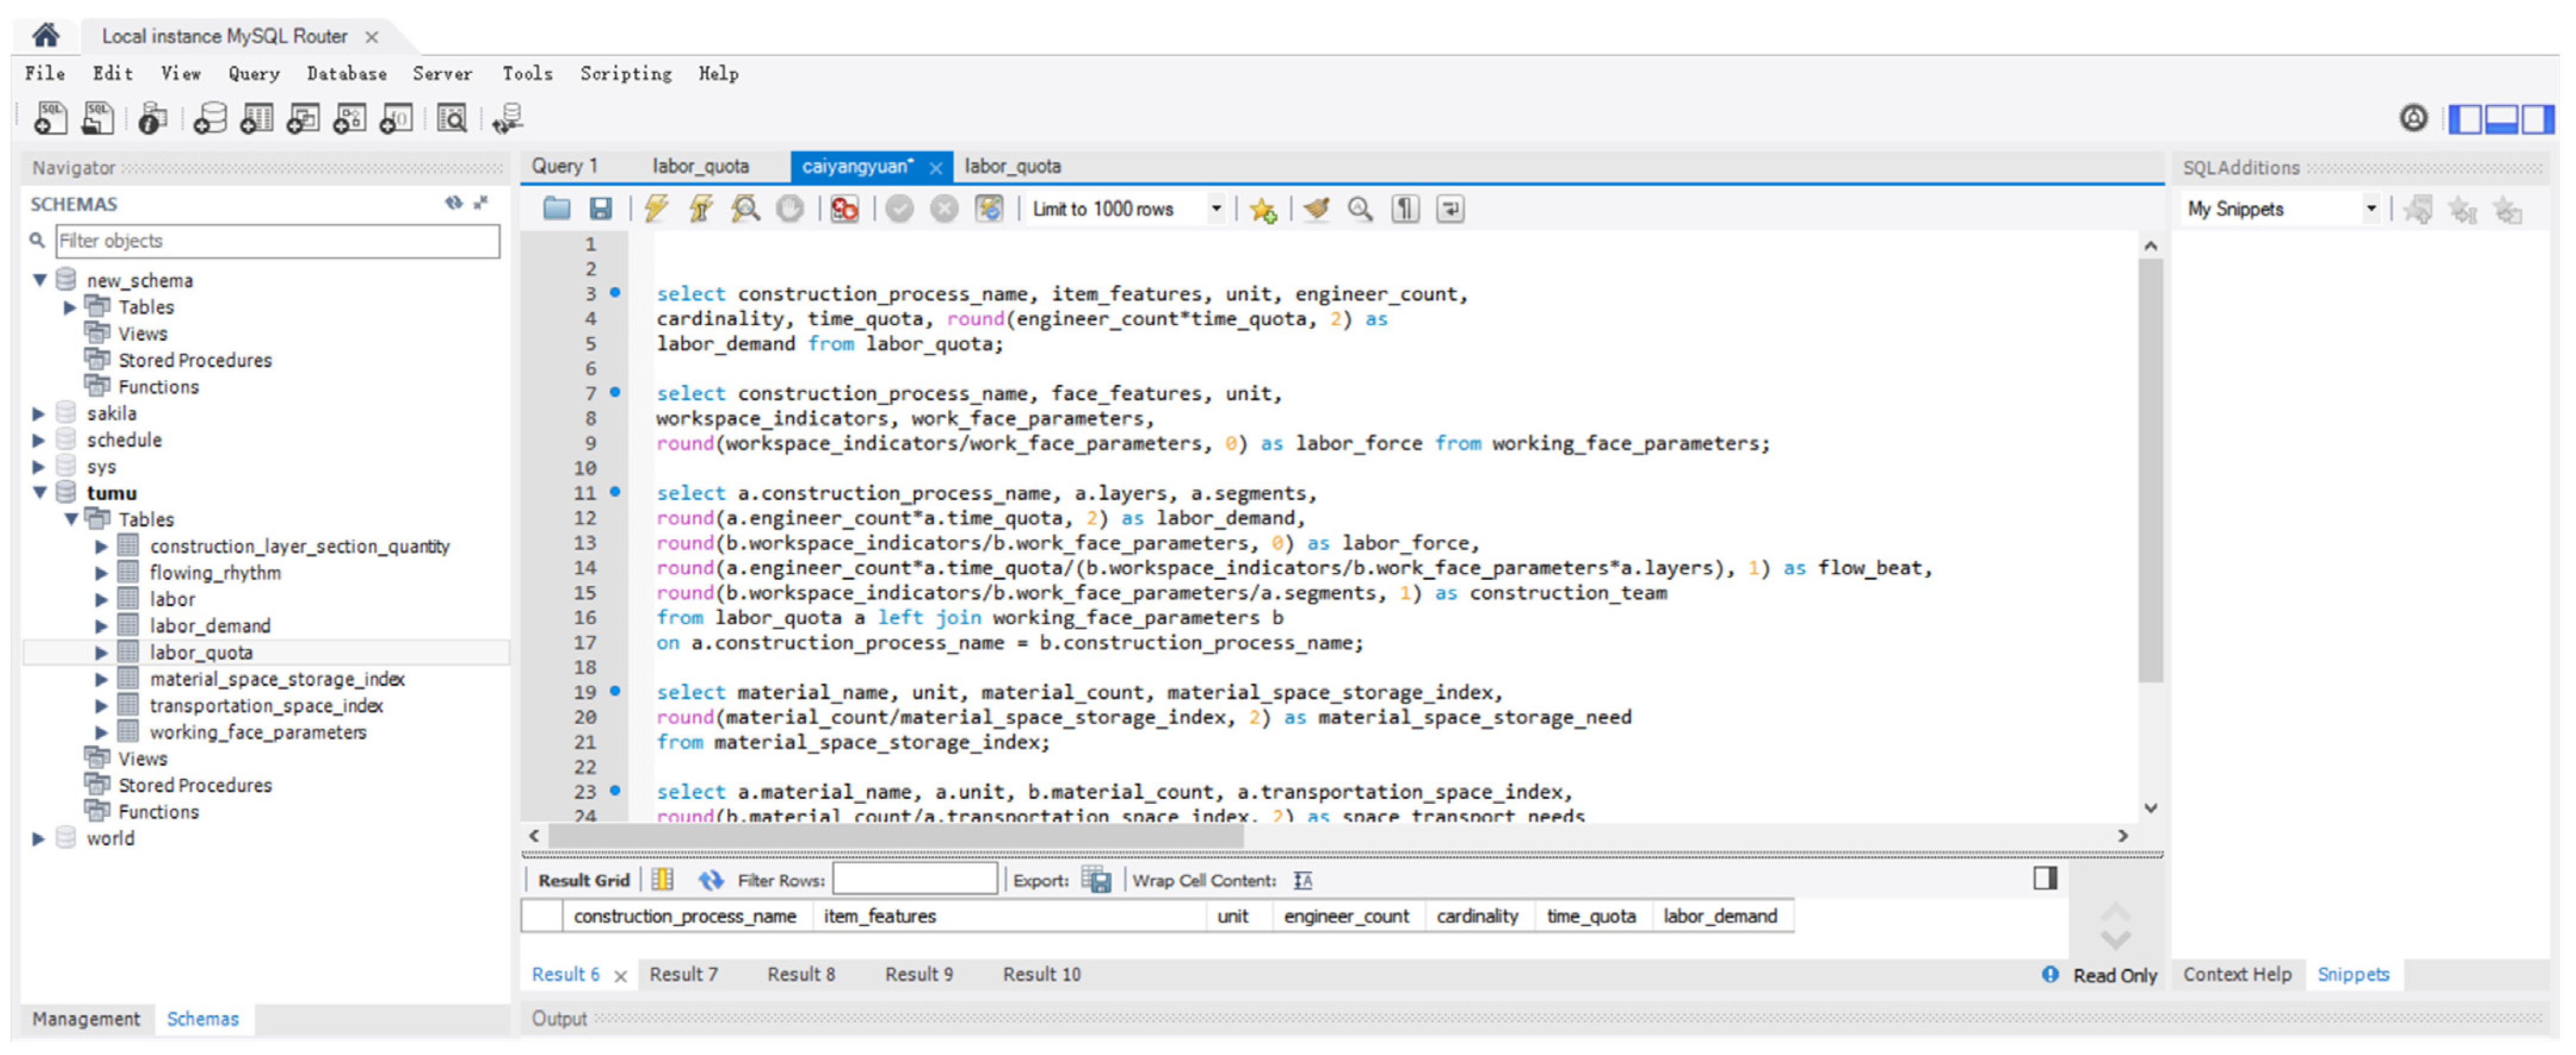This screenshot has width=2576, height=1055.
Task: Click the create new table icon
Action: point(256,119)
